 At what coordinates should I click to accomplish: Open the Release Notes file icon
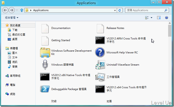tap(100, 28)
